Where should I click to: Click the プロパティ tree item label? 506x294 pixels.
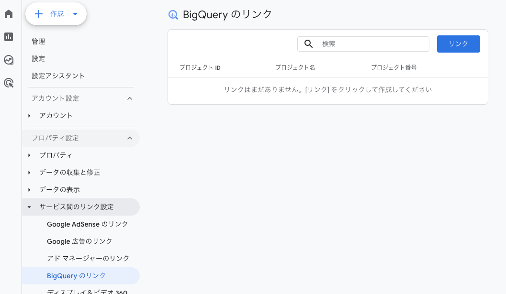56,155
